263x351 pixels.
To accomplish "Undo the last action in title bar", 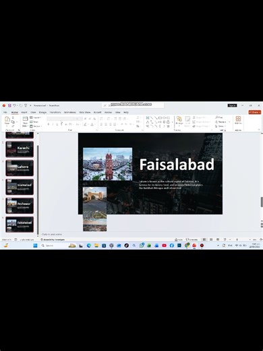I will 15,105.
